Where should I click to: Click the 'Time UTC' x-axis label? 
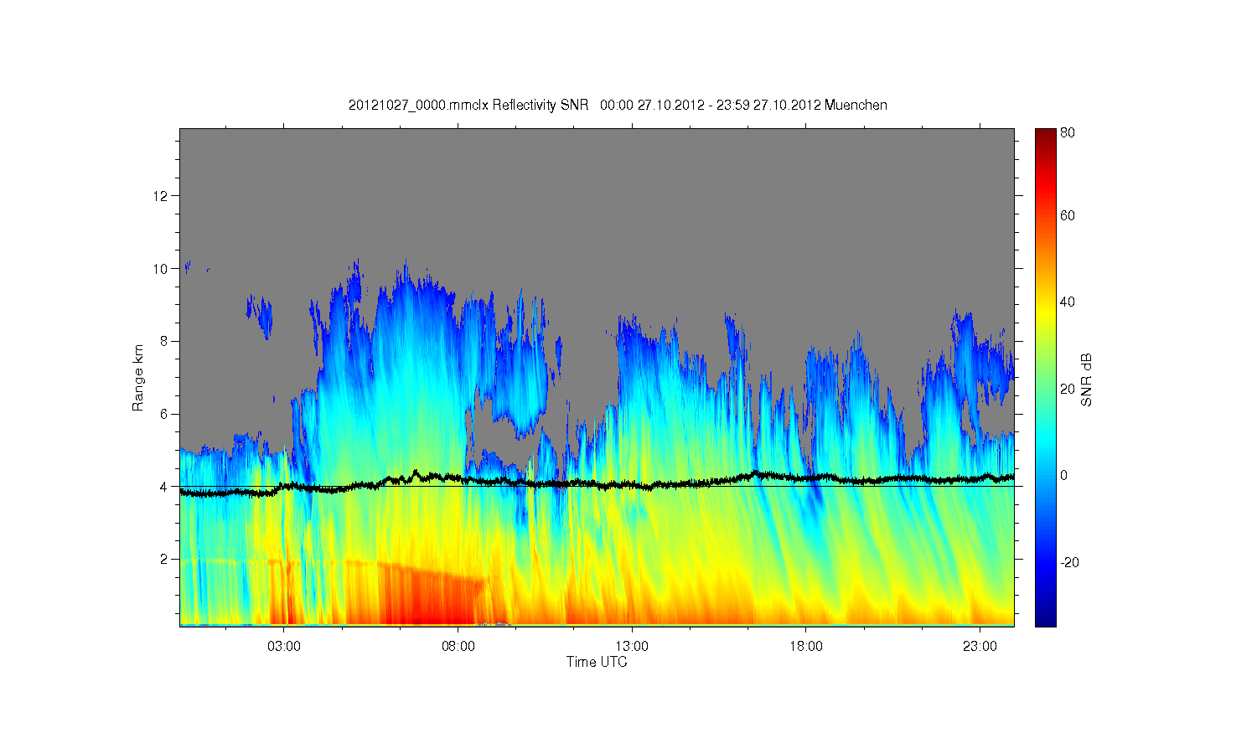(x=597, y=662)
